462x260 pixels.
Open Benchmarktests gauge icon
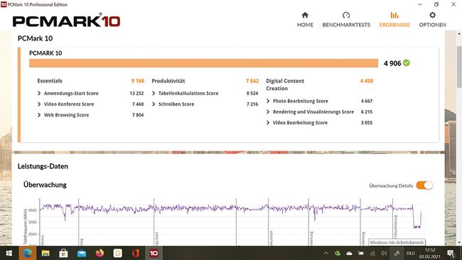click(x=346, y=15)
